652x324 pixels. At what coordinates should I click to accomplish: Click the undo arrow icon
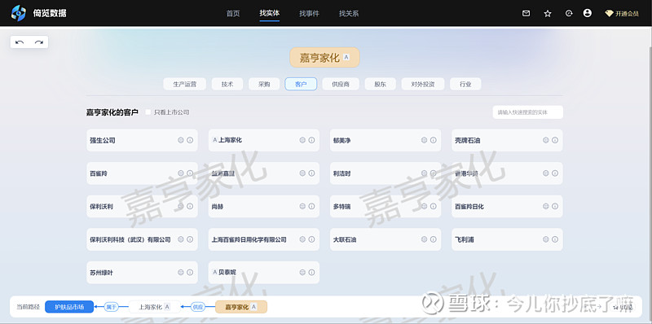pyautogui.click(x=20, y=42)
